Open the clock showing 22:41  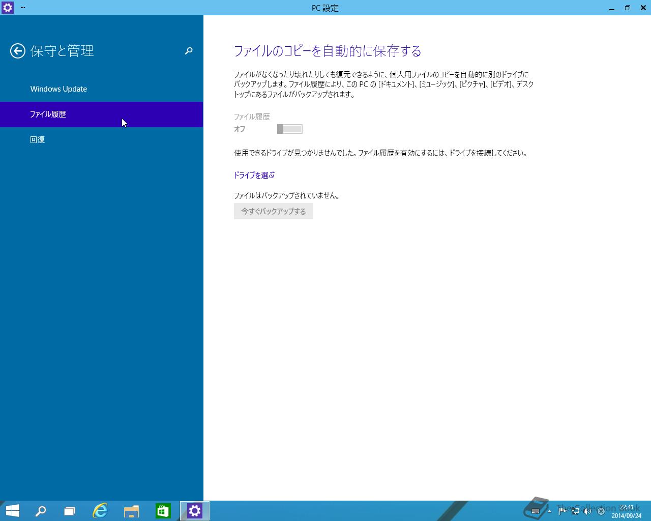pyautogui.click(x=627, y=511)
